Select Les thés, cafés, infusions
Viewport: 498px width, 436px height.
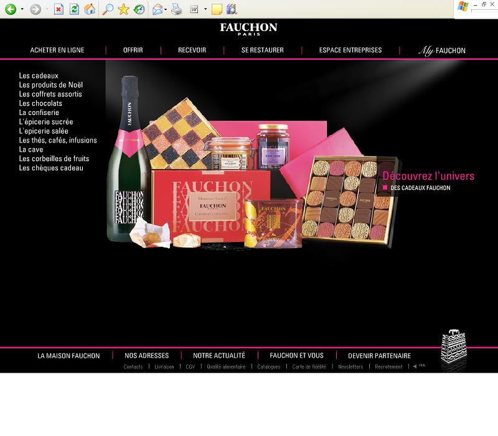pyautogui.click(x=58, y=140)
